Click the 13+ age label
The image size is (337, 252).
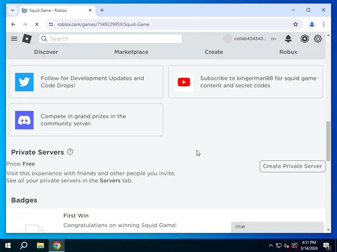point(273,39)
